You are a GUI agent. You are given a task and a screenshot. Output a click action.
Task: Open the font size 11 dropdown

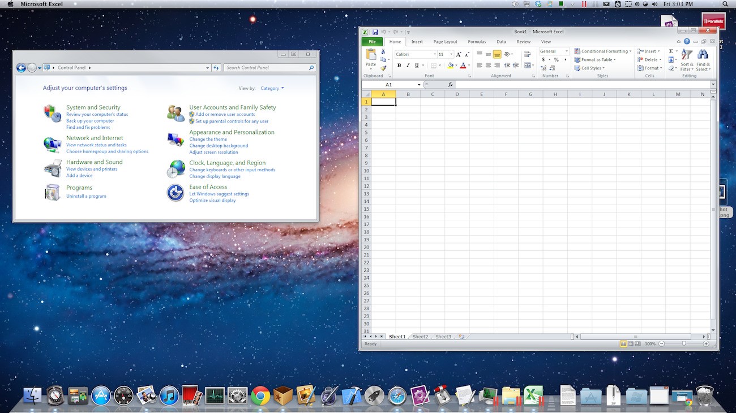[x=451, y=54]
